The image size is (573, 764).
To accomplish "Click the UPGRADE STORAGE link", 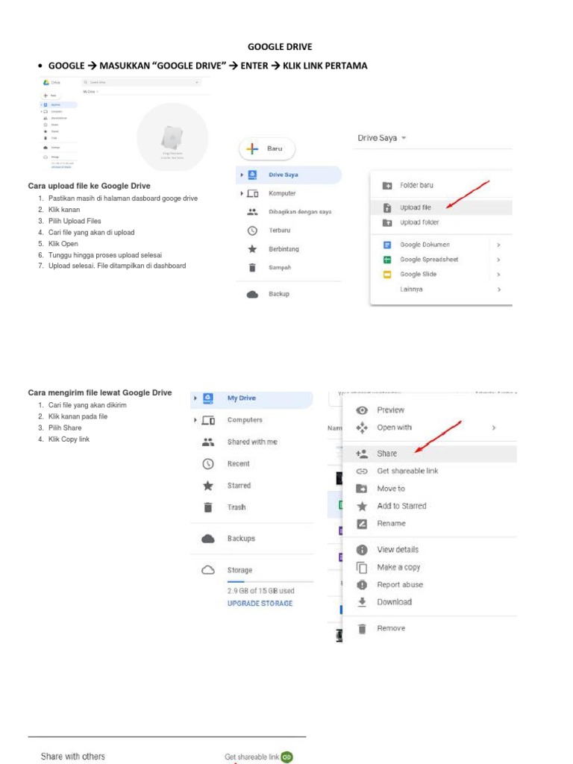I will point(260,604).
